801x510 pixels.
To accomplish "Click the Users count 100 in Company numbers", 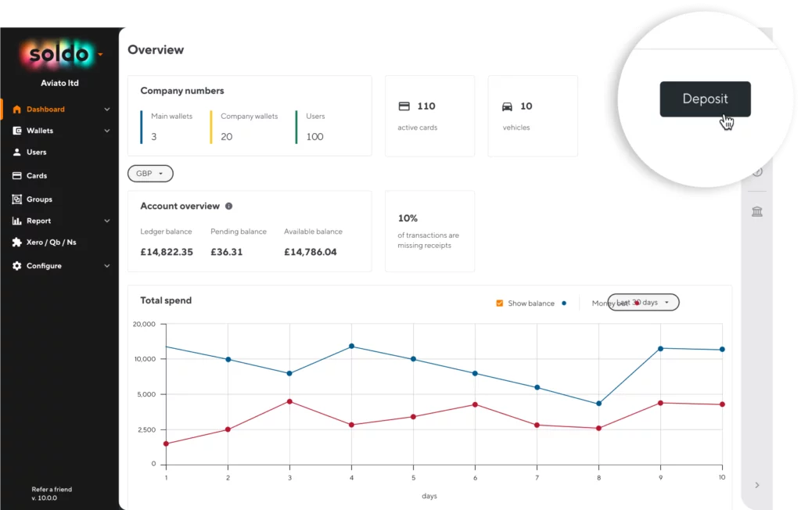I will coord(314,136).
